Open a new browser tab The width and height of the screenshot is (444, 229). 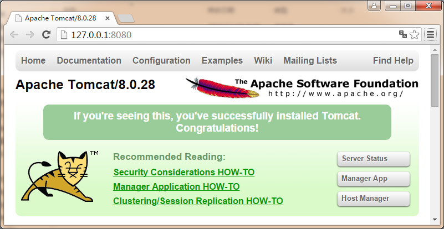[x=125, y=18]
